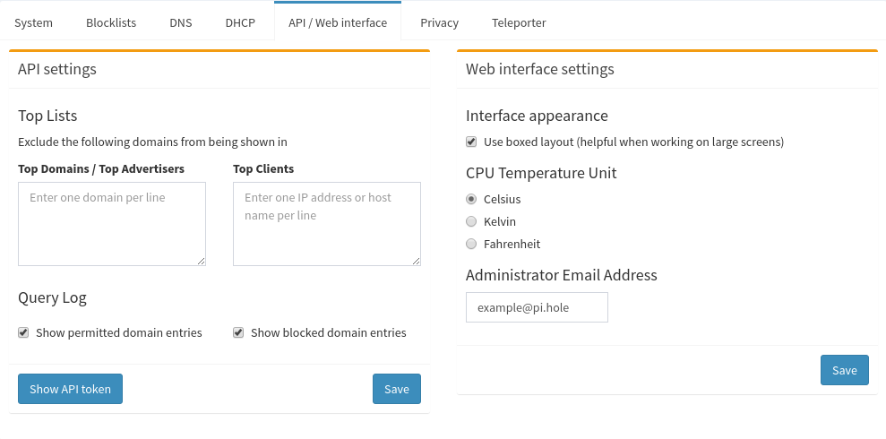Go to the DNS settings tab
Image resolution: width=886 pixels, height=439 pixels.
click(x=180, y=22)
